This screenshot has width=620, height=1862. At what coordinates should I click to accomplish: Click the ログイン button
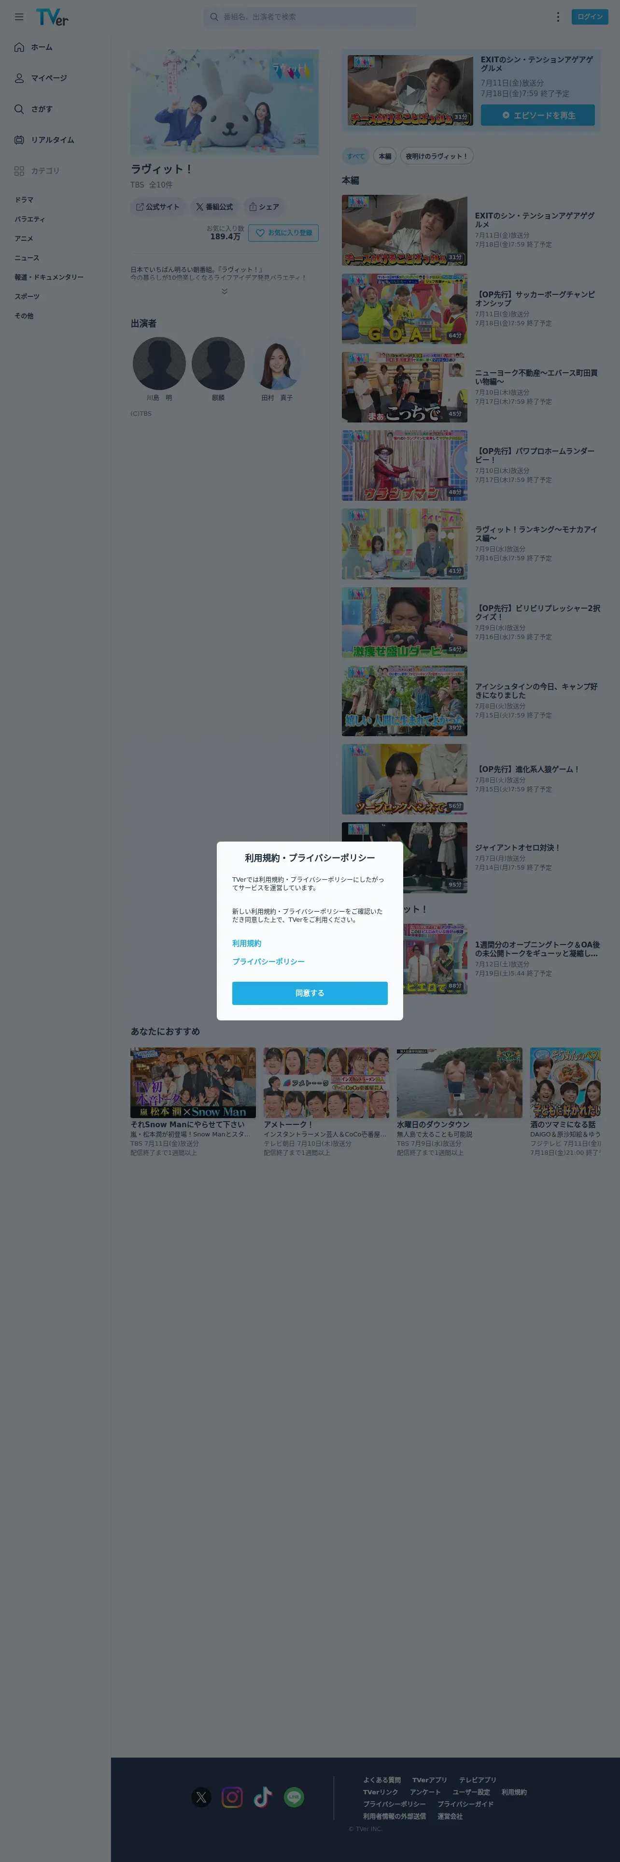590,16
